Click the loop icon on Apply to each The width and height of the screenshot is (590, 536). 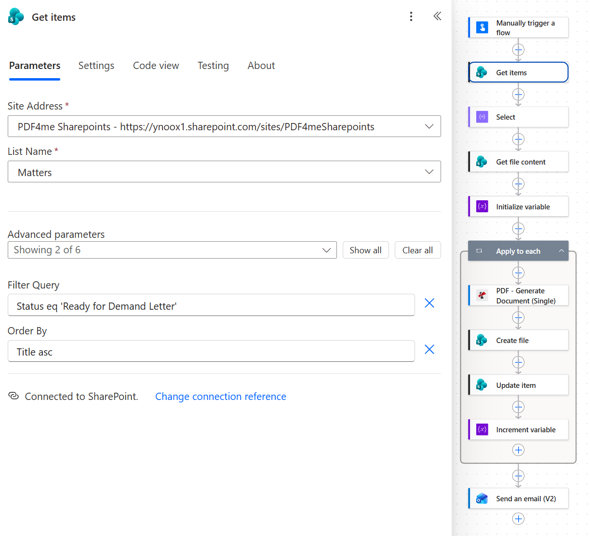tap(479, 251)
